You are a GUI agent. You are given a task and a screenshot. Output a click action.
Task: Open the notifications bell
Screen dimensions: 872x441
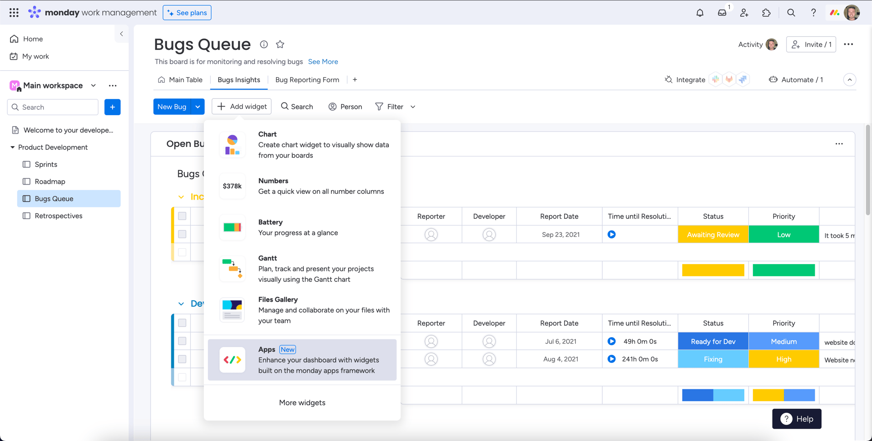(700, 13)
